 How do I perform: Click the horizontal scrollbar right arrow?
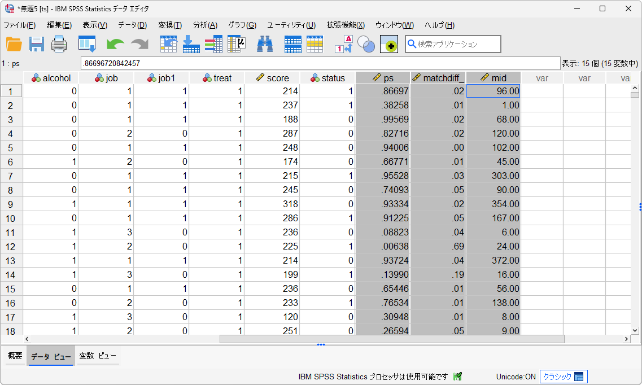pos(626,339)
